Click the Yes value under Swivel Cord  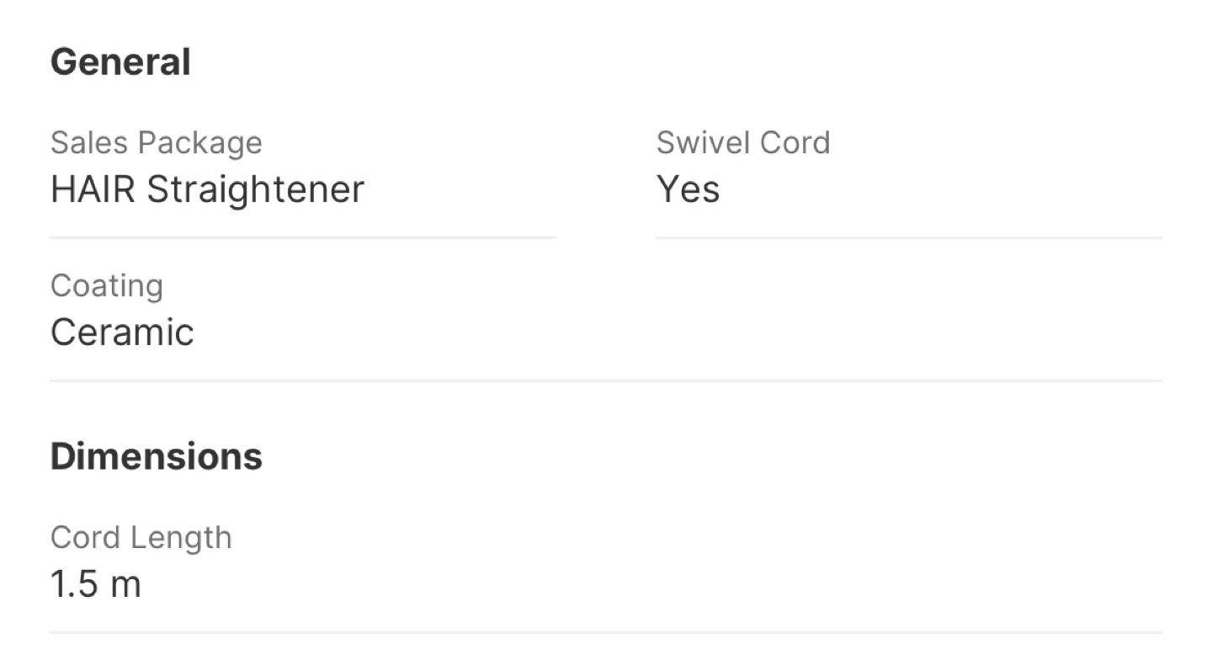tap(688, 189)
